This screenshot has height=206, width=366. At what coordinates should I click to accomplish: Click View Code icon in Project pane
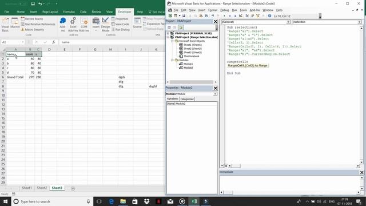169,27
